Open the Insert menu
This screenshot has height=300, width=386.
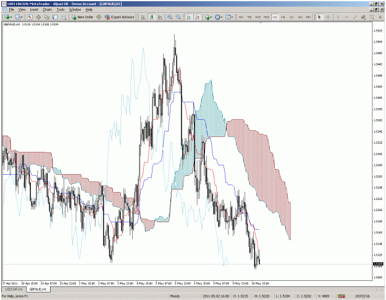click(x=34, y=10)
